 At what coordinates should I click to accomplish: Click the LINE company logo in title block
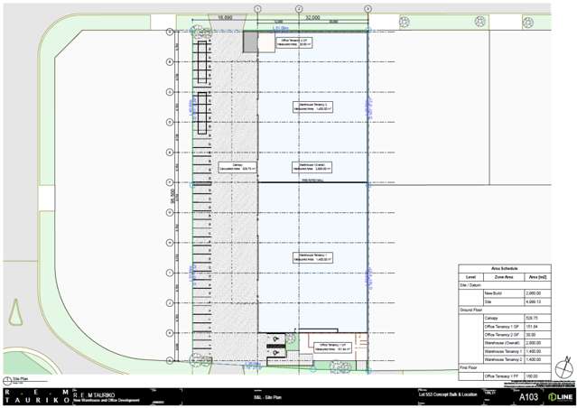coord(556,396)
